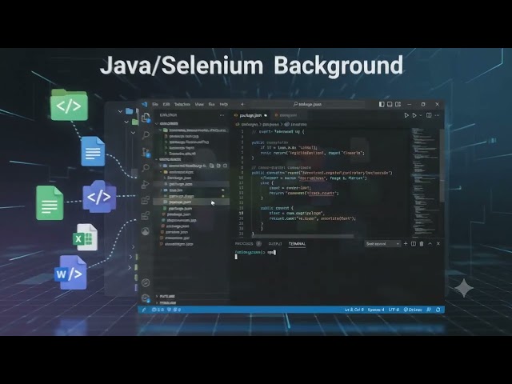Click the Ln, Col indicator in status bar
512x384 pixels.
[x=354, y=310]
